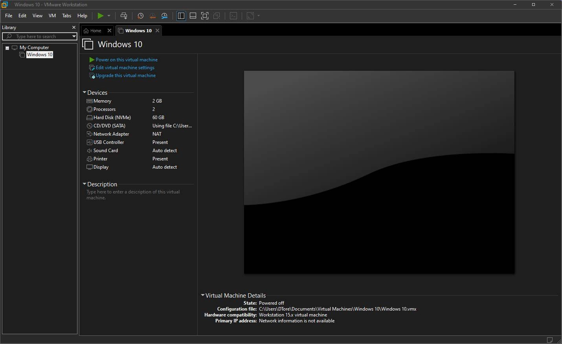Click Send Ctrl+Alt+Del toolbar icon

(124, 16)
